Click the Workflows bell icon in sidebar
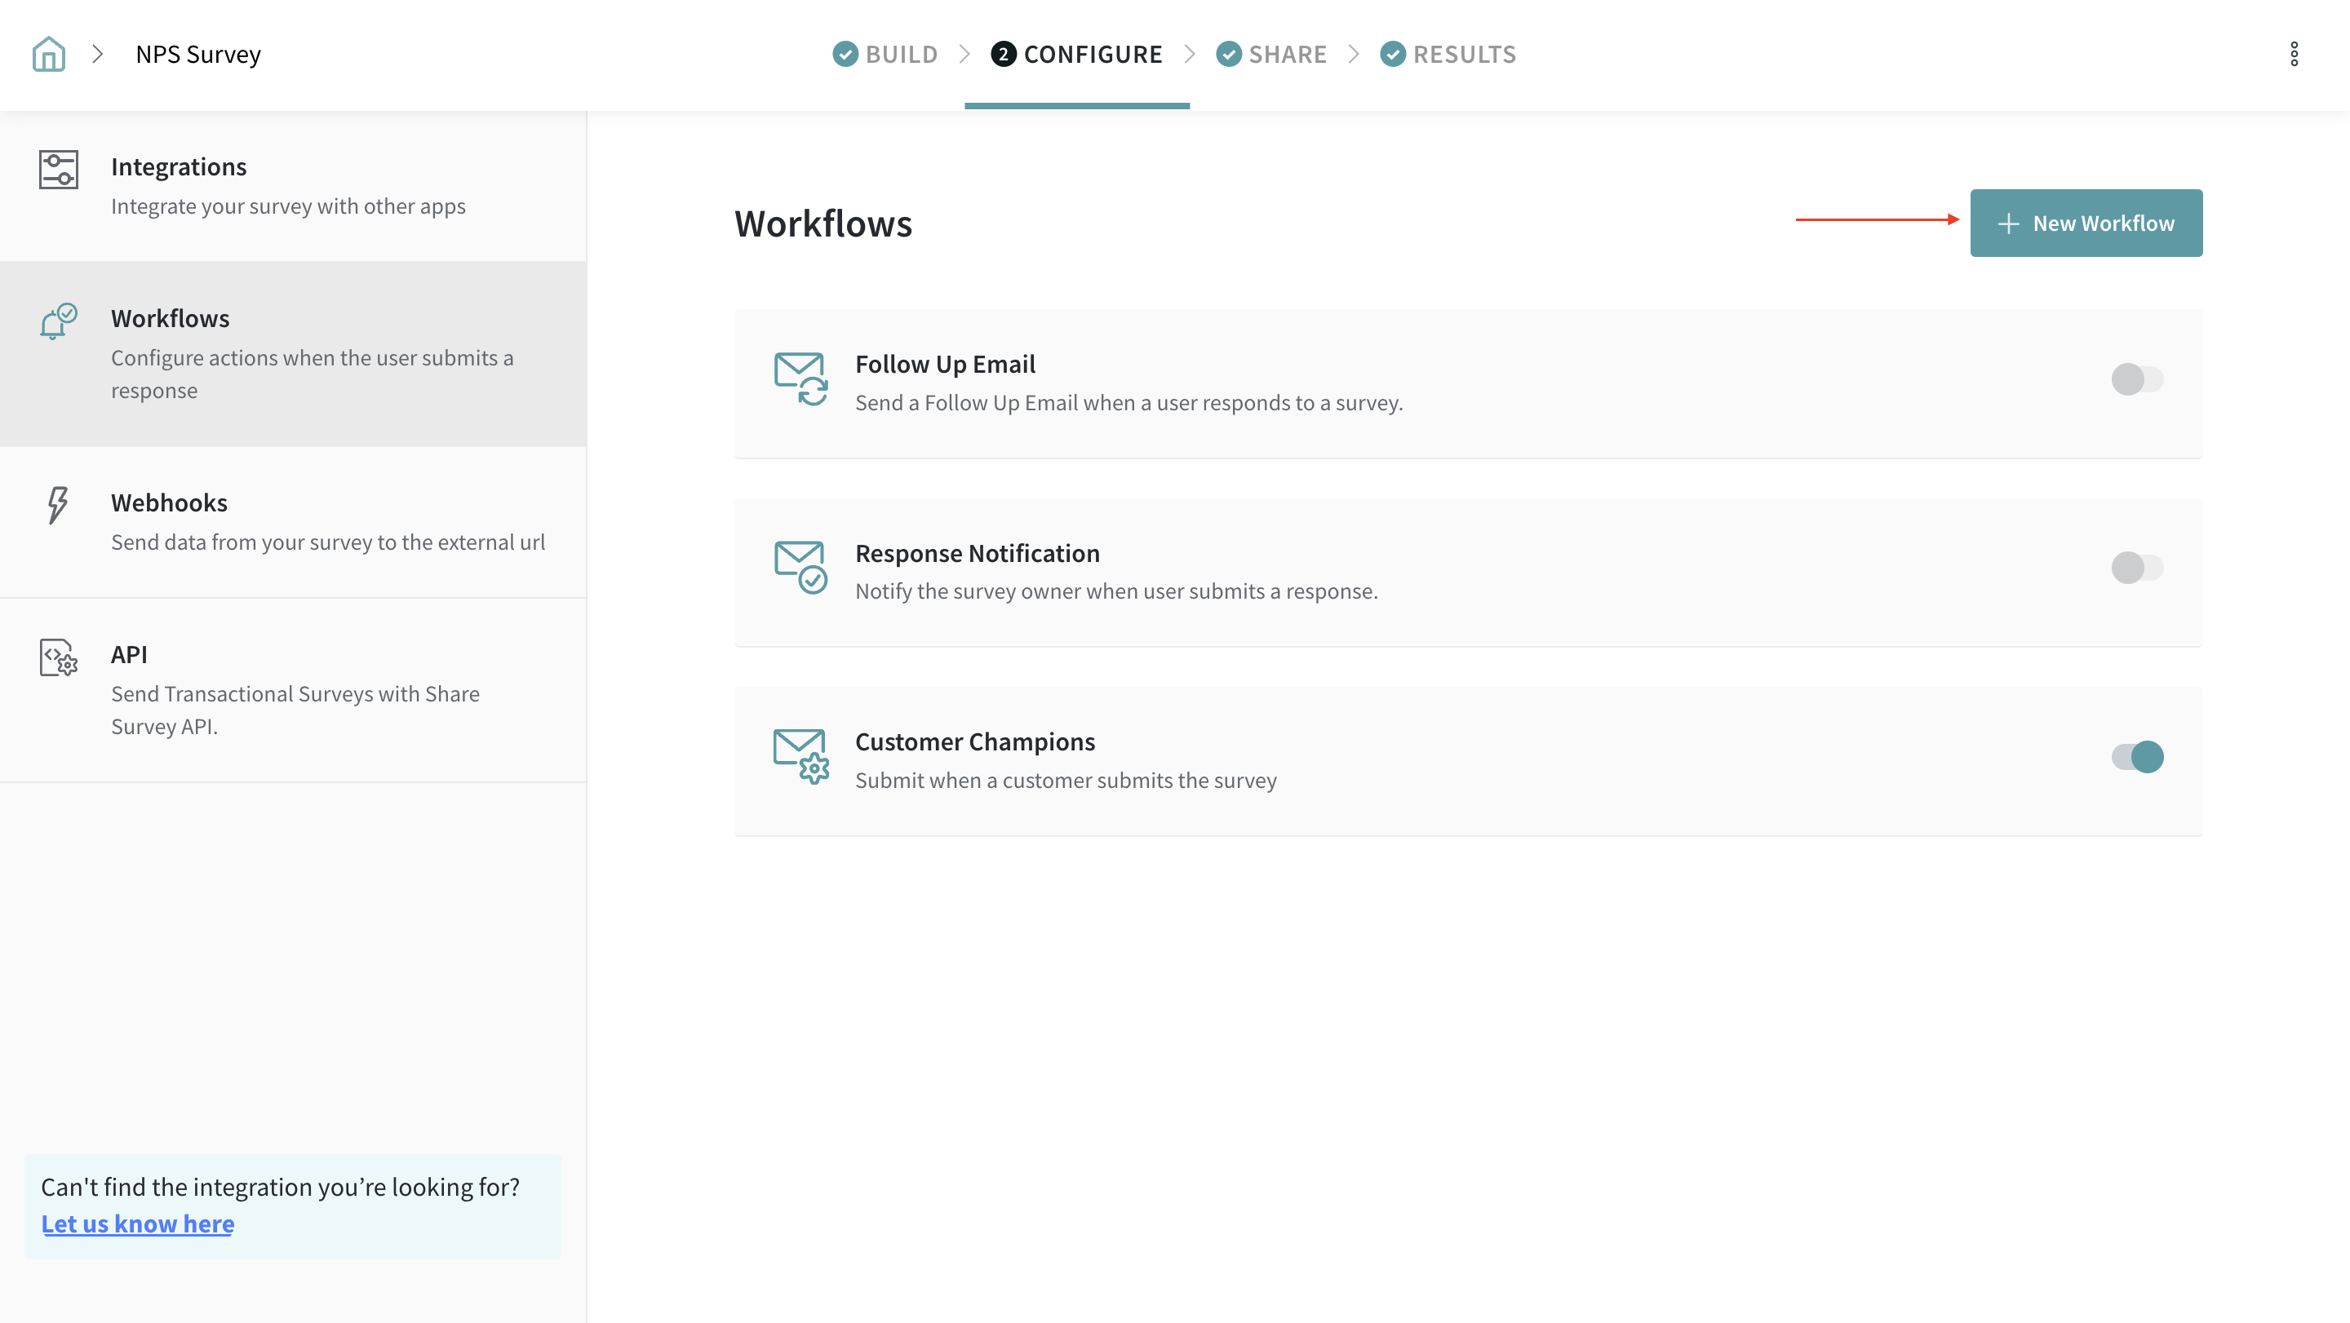The image size is (2350, 1323). [59, 321]
